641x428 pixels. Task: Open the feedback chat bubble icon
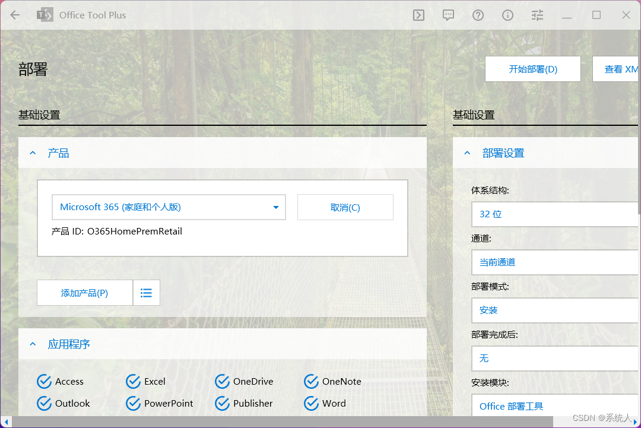449,15
